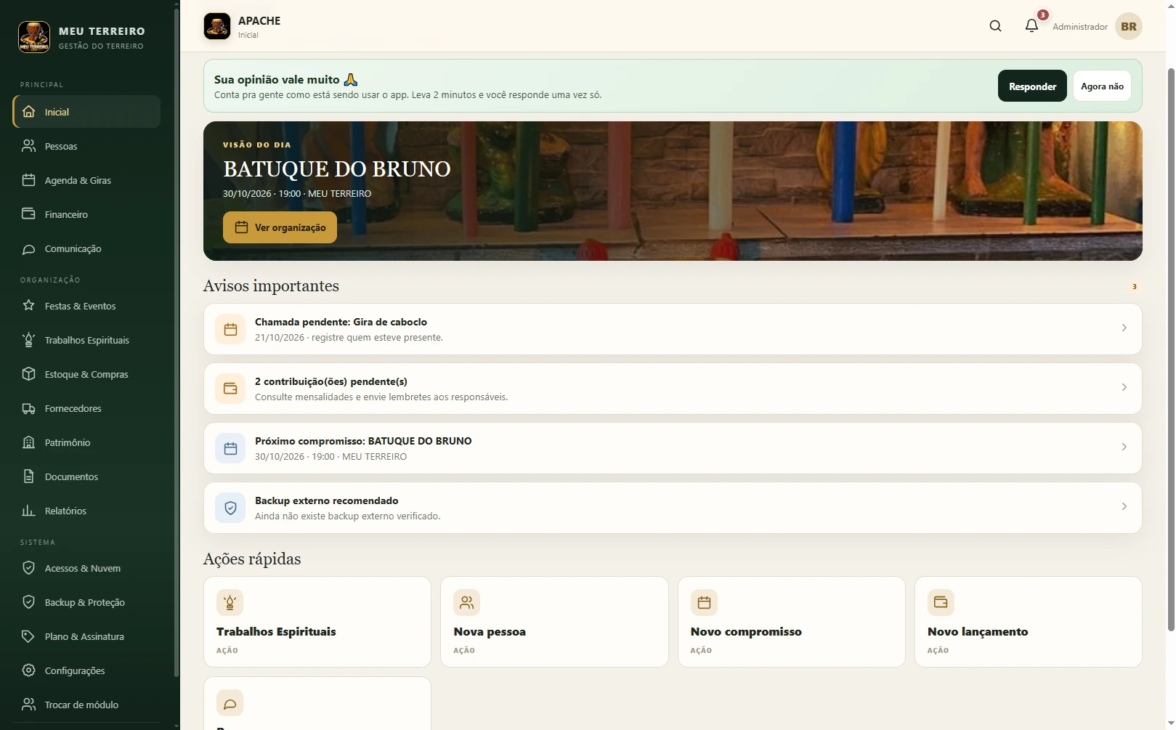Image resolution: width=1176 pixels, height=730 pixels.
Task: Expand the Backup externo recomendado chevron
Action: pos(1124,507)
